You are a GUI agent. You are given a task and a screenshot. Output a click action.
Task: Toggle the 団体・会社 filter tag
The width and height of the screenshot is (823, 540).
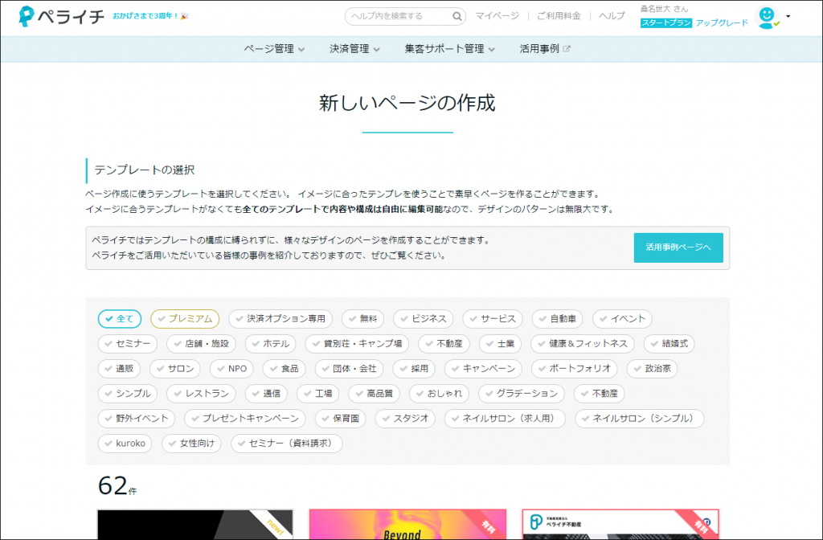pyautogui.click(x=349, y=368)
